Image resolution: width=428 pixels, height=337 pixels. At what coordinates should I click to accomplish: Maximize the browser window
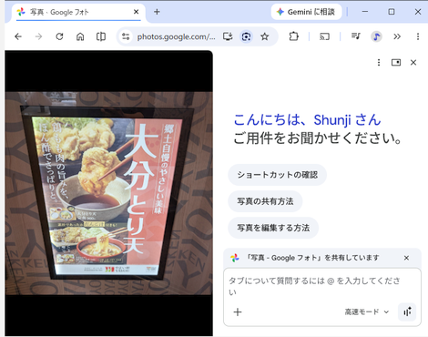[392, 12]
